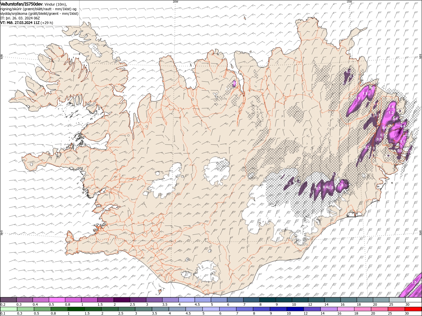Click the 1.2 precipitation value on map
The image size is (422, 316).
point(391,113)
